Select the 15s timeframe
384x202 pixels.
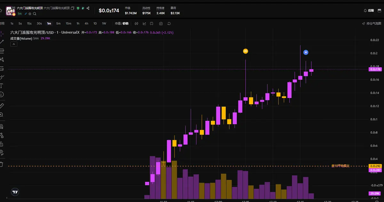(29, 23)
